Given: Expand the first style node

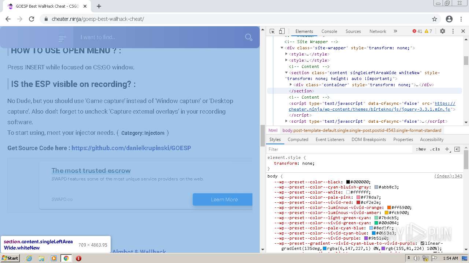Looking at the screenshot, I should (287, 54).
